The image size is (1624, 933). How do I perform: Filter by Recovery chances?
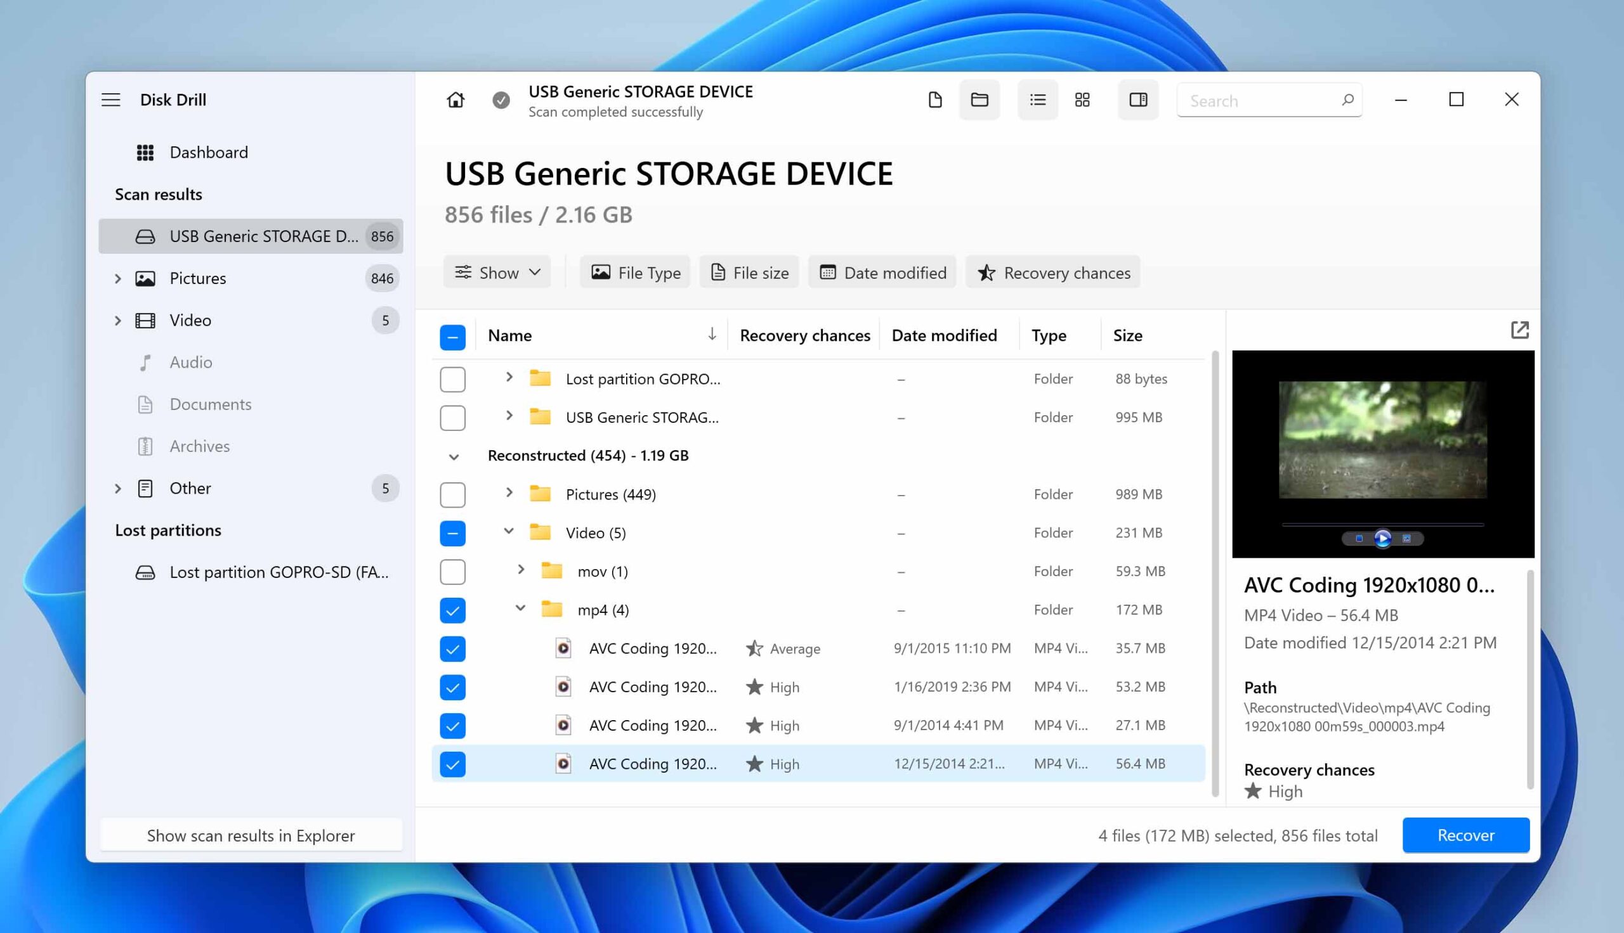coord(1053,273)
